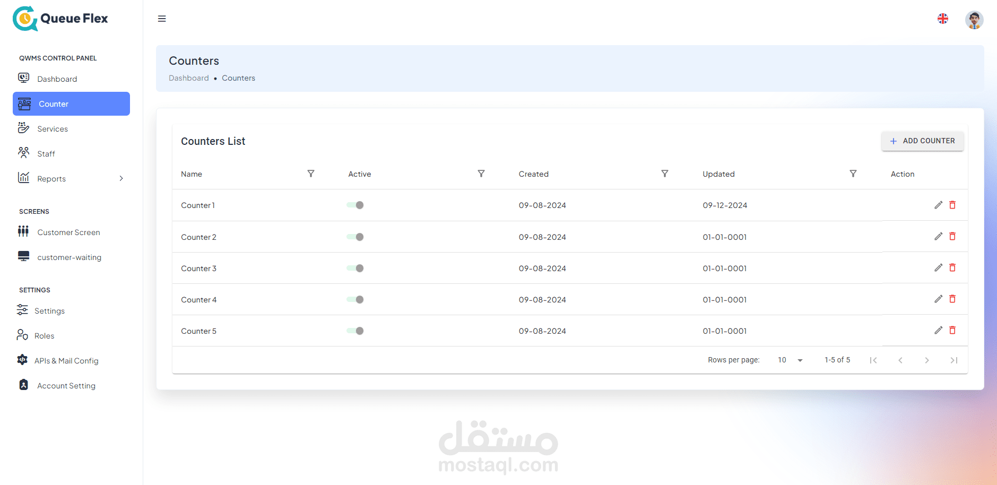Open the Staff sidebar page
This screenshot has width=997, height=485.
tap(71, 153)
